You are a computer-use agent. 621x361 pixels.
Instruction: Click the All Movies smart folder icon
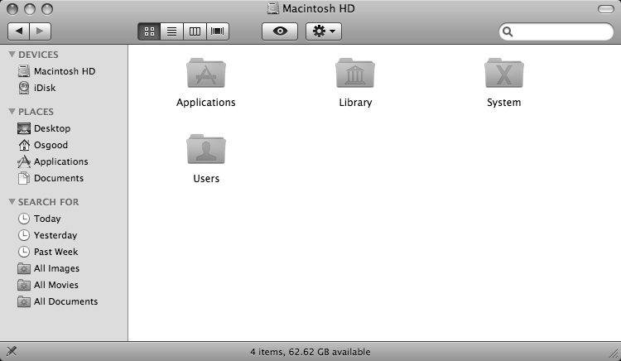[x=24, y=285]
